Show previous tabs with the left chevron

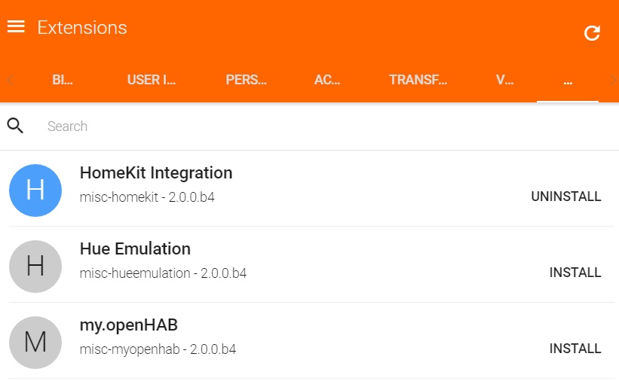[10, 80]
